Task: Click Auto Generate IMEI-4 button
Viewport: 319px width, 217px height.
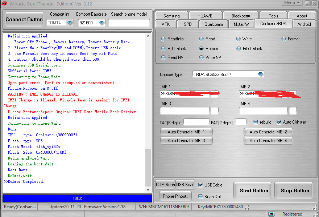Action: (x=268, y=141)
